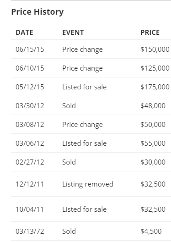Select the PRICE column header
The image size is (171, 242).
pos(150,33)
